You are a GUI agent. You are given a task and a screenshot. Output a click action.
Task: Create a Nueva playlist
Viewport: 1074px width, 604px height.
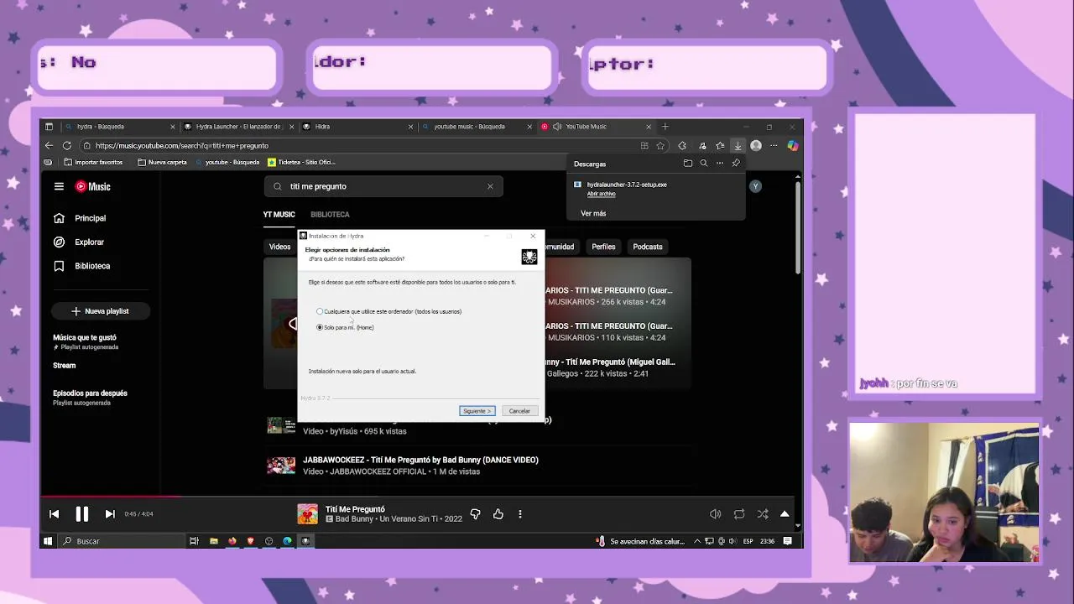100,311
